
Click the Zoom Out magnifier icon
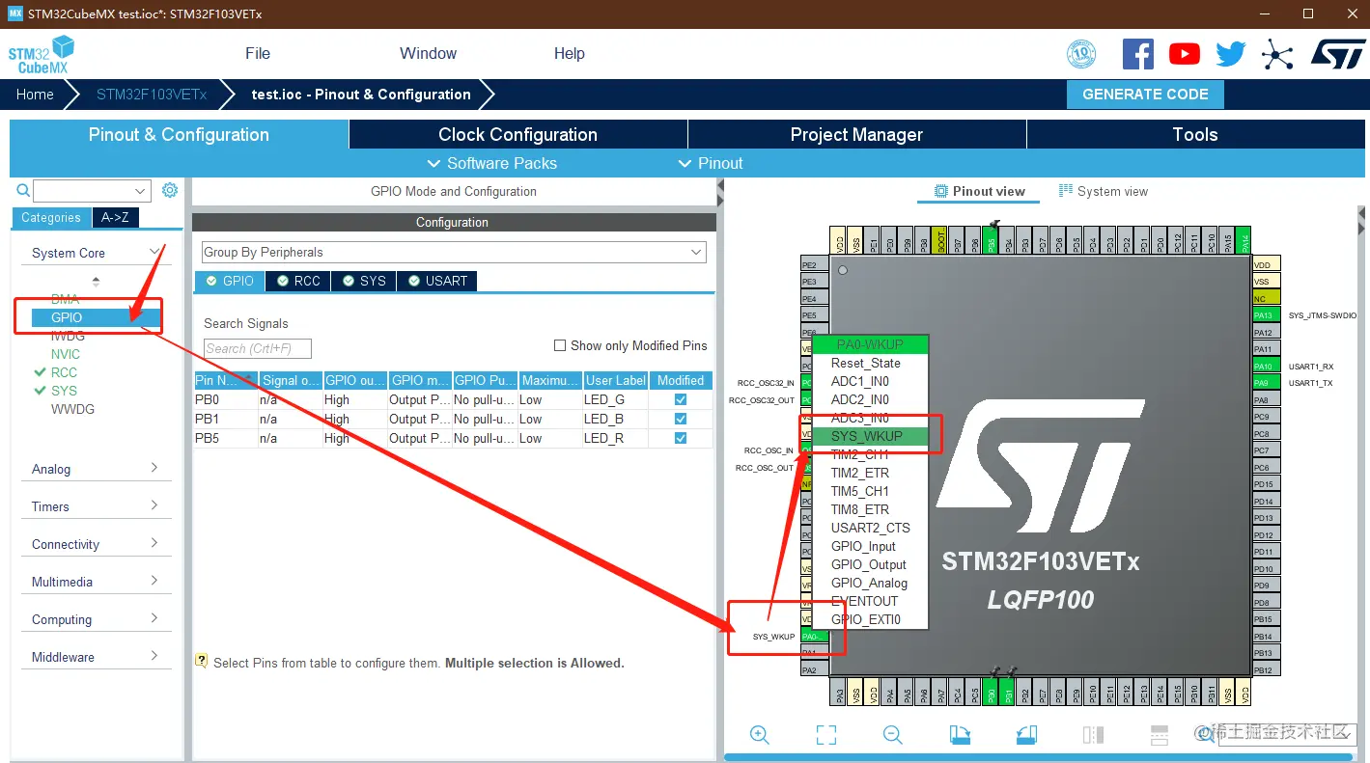click(893, 735)
